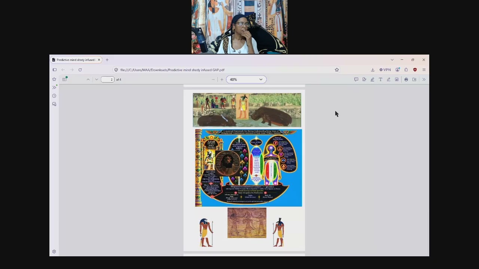The height and width of the screenshot is (269, 479).
Task: Print the PDF document
Action: [x=406, y=79]
